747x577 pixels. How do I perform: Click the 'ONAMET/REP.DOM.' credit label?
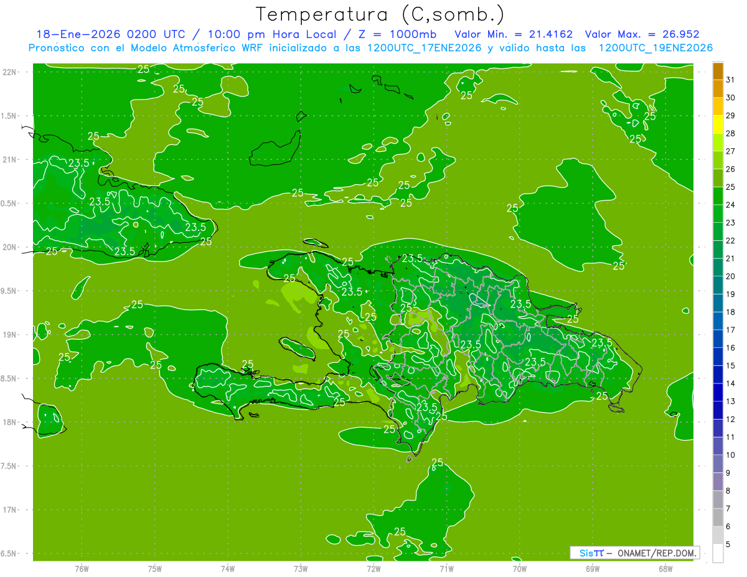(x=656, y=553)
